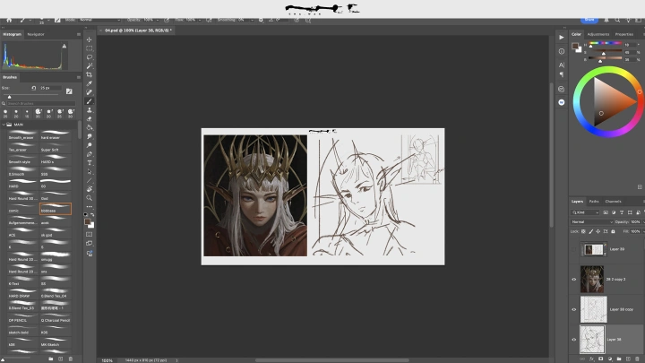Switch to the Navigator tab

[x=36, y=34]
